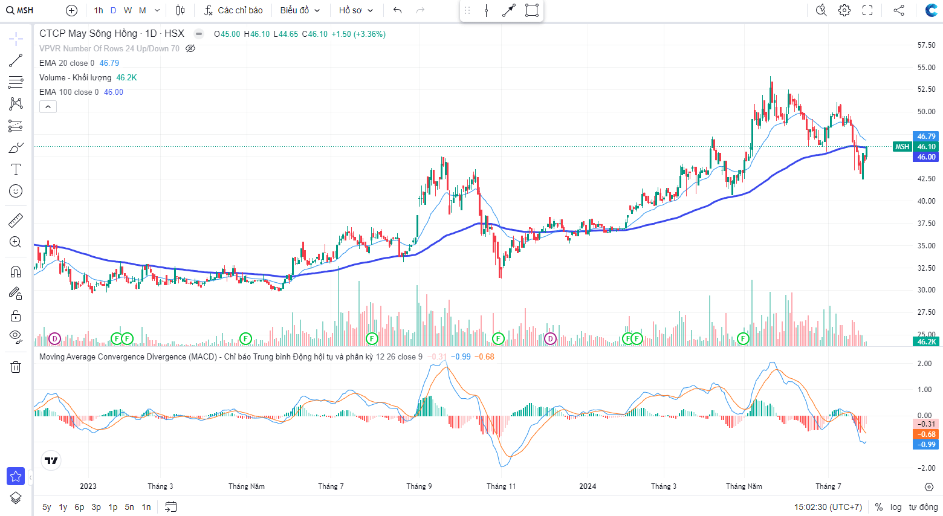The width and height of the screenshot is (943, 516).
Task: Undo the last chart action
Action: pos(397,10)
